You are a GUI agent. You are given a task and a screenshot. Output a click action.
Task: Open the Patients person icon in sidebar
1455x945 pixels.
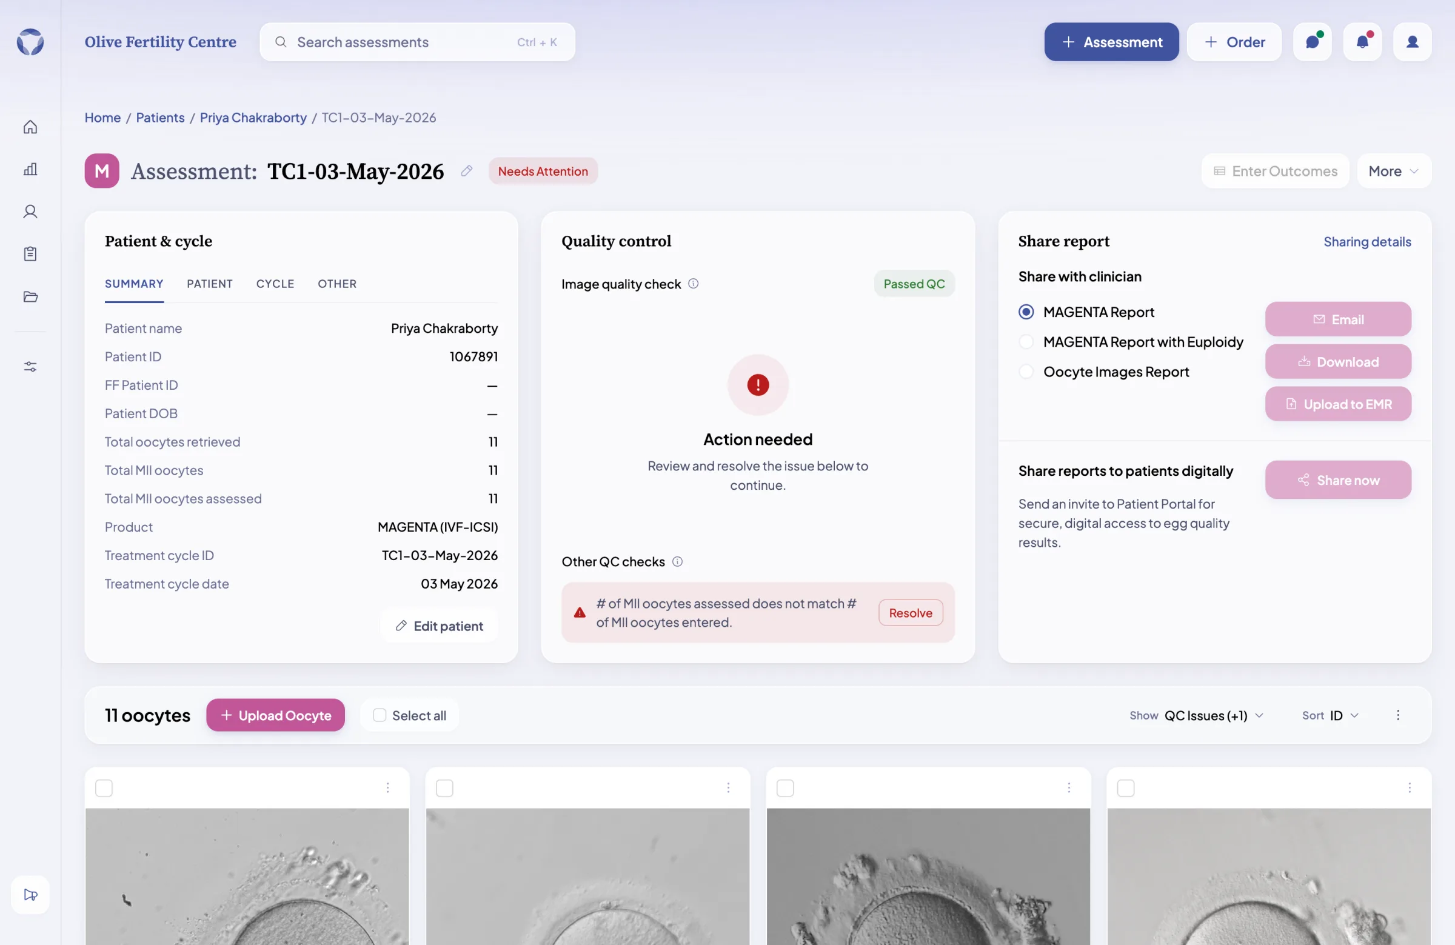tap(30, 212)
